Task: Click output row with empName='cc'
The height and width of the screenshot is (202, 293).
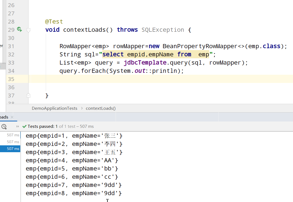Action: pos(72,177)
